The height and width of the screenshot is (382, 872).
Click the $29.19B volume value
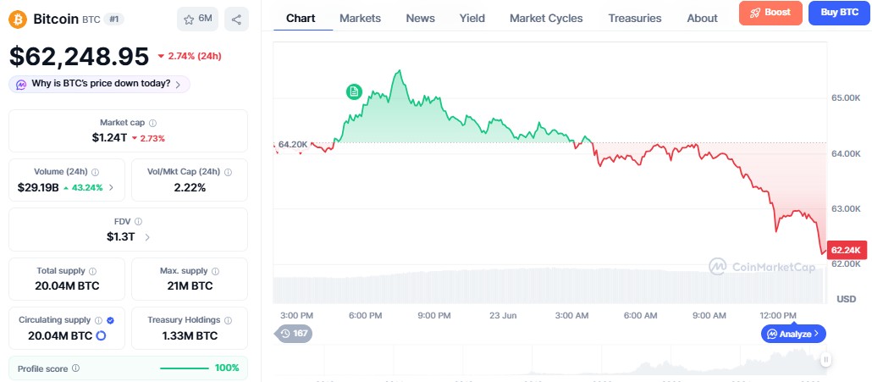(x=38, y=187)
